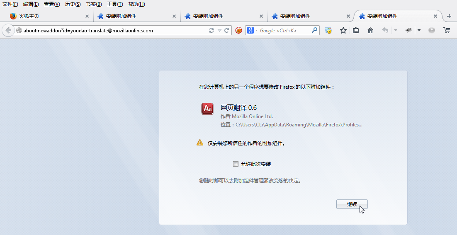Open the search engine dropdown arrow
The width and height of the screenshot is (457, 235).
coord(256,30)
